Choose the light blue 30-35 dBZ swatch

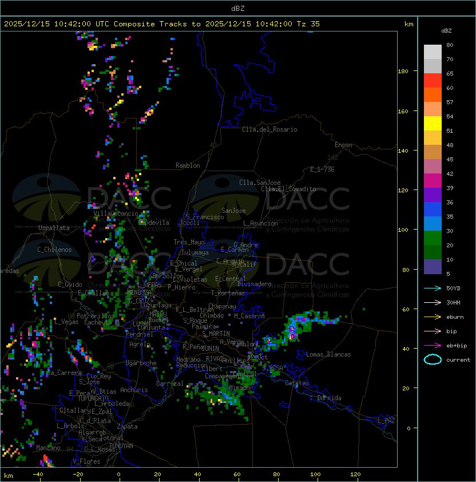(x=433, y=223)
